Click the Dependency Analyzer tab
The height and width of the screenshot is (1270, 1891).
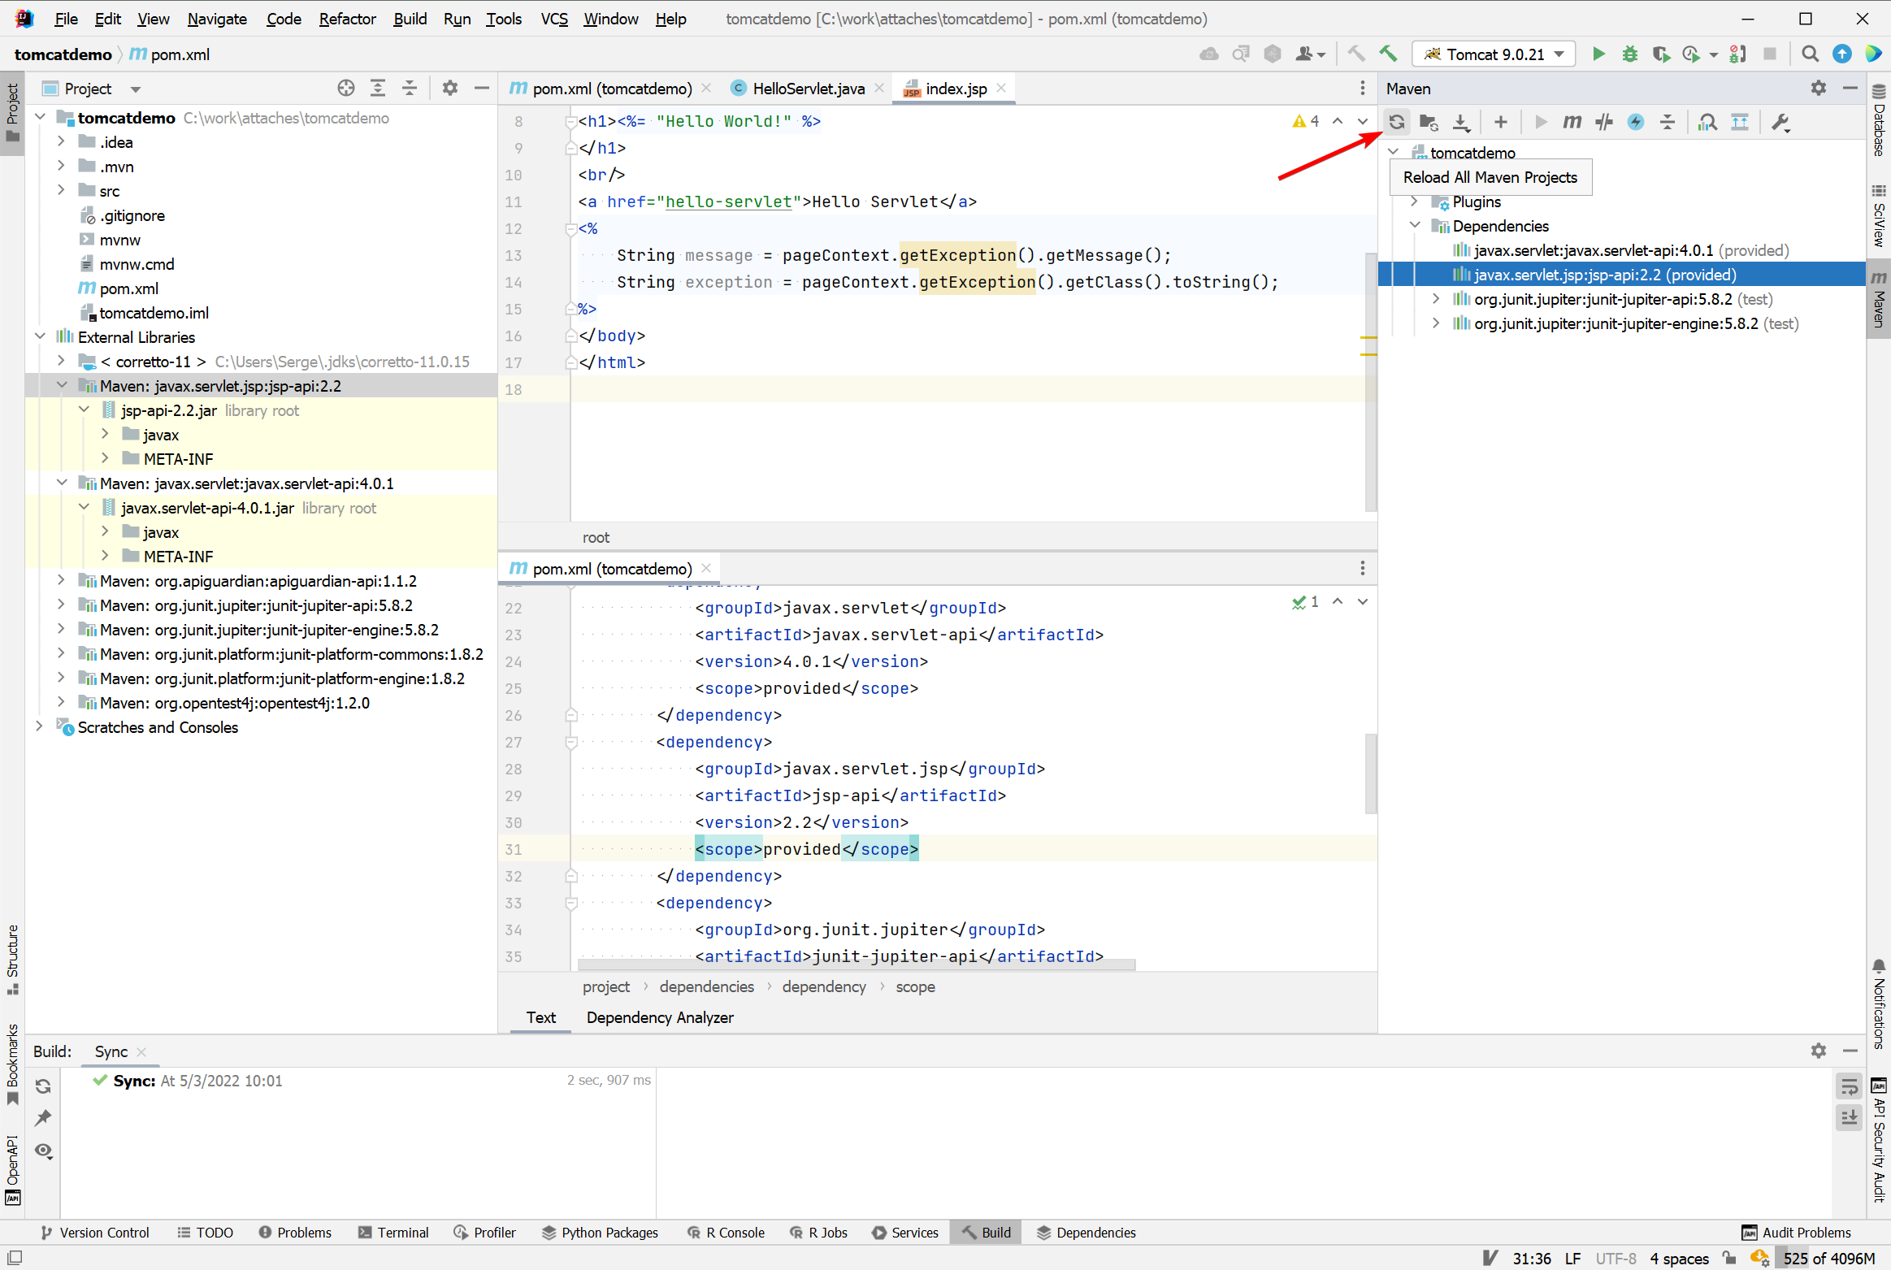[x=661, y=1017]
